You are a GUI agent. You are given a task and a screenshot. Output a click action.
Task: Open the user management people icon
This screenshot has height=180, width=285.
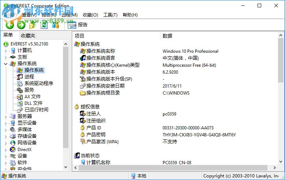tap(55, 25)
